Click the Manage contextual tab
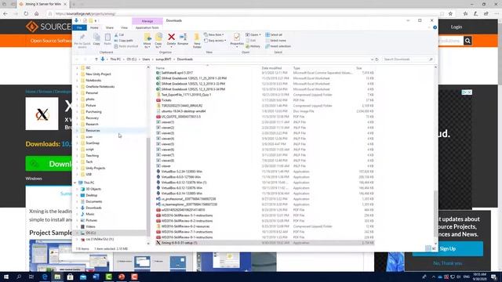502x282 pixels. [x=147, y=21]
